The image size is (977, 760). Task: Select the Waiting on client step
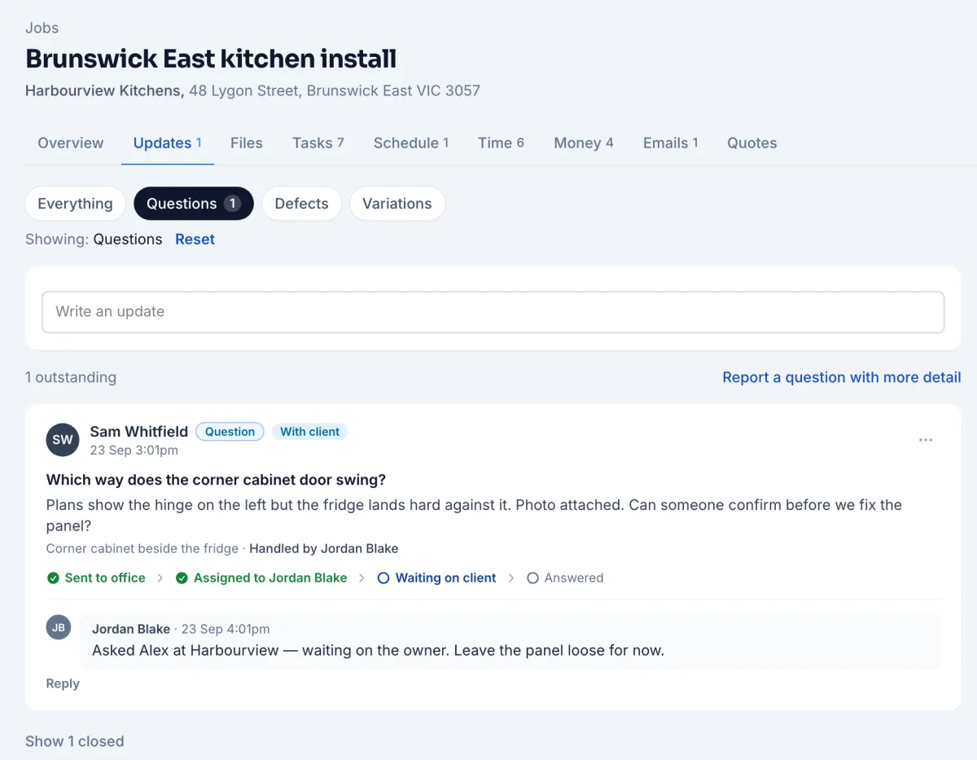(437, 578)
